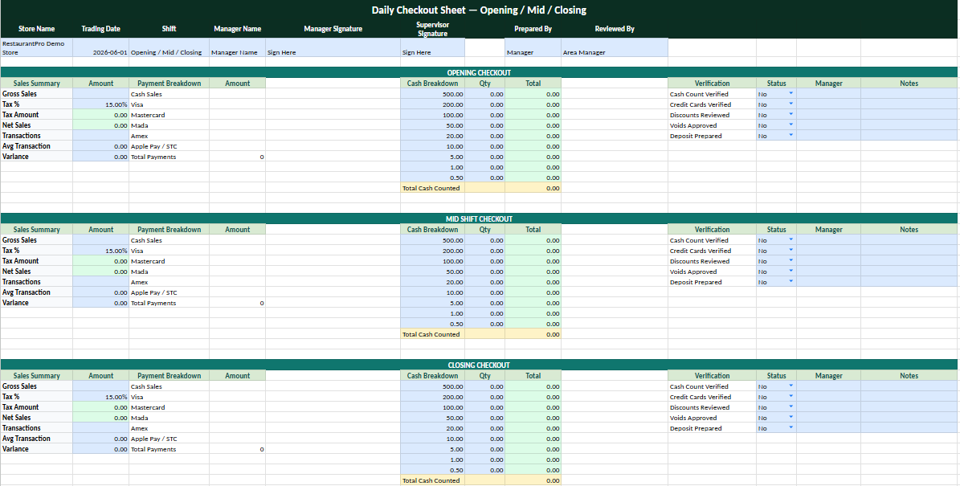This screenshot has width=960, height=486.
Task: Click Sign Here under Manager Signature
Action: (x=333, y=47)
